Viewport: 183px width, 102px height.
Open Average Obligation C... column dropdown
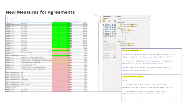[114, 50]
